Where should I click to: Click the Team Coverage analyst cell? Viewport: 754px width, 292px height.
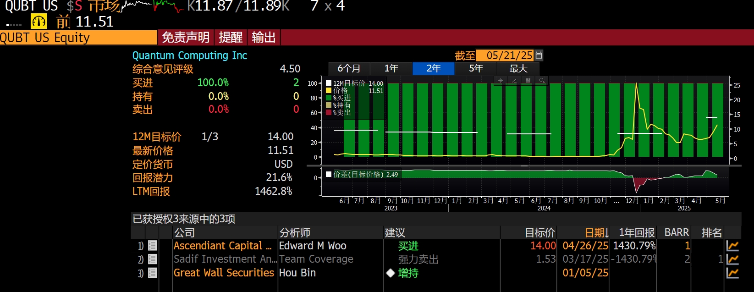coord(316,259)
